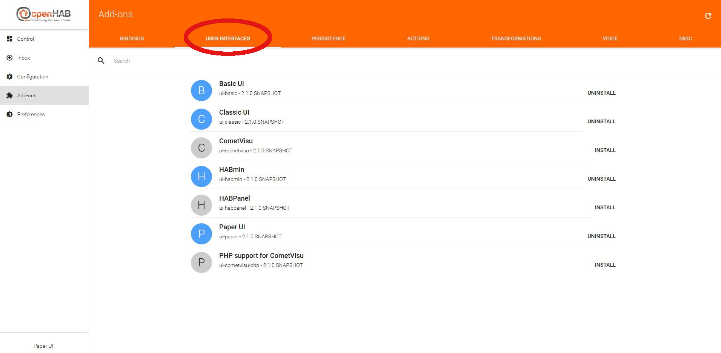Click the CometVisu gray C avatar

coord(201,148)
